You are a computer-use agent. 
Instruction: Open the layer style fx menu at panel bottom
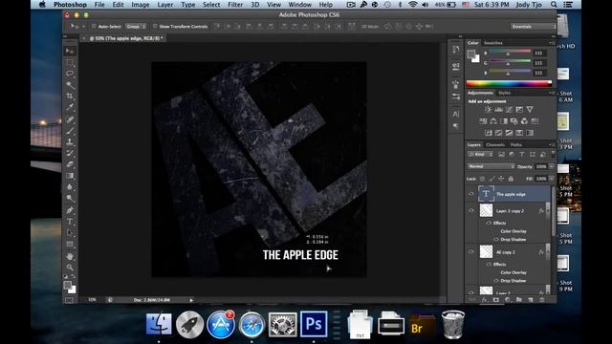coord(485,299)
